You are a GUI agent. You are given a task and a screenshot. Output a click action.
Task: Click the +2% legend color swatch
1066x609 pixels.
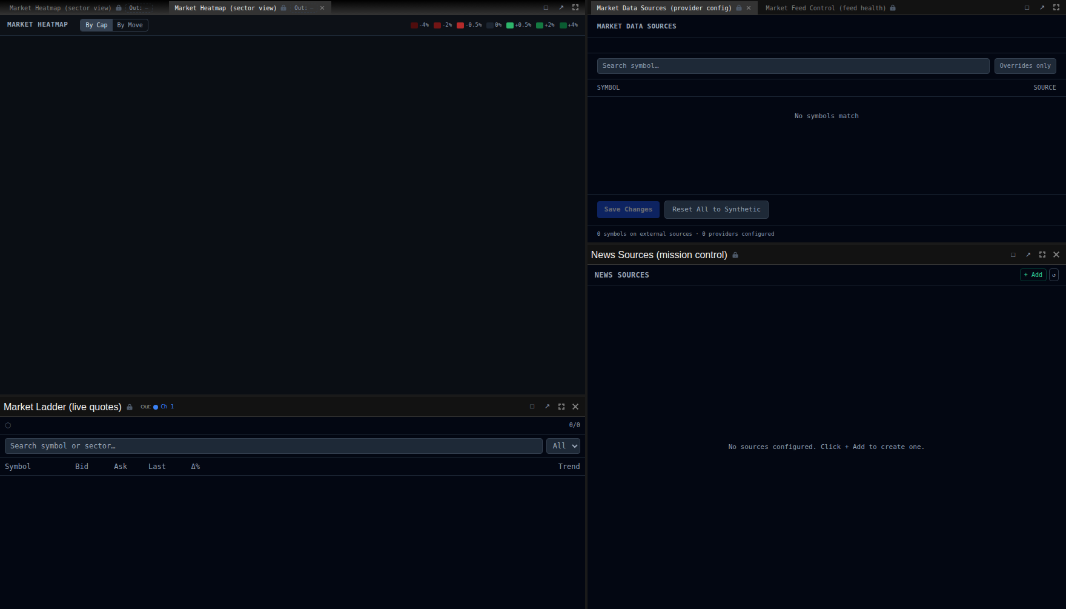click(x=540, y=25)
